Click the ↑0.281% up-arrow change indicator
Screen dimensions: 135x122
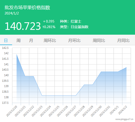(49, 27)
